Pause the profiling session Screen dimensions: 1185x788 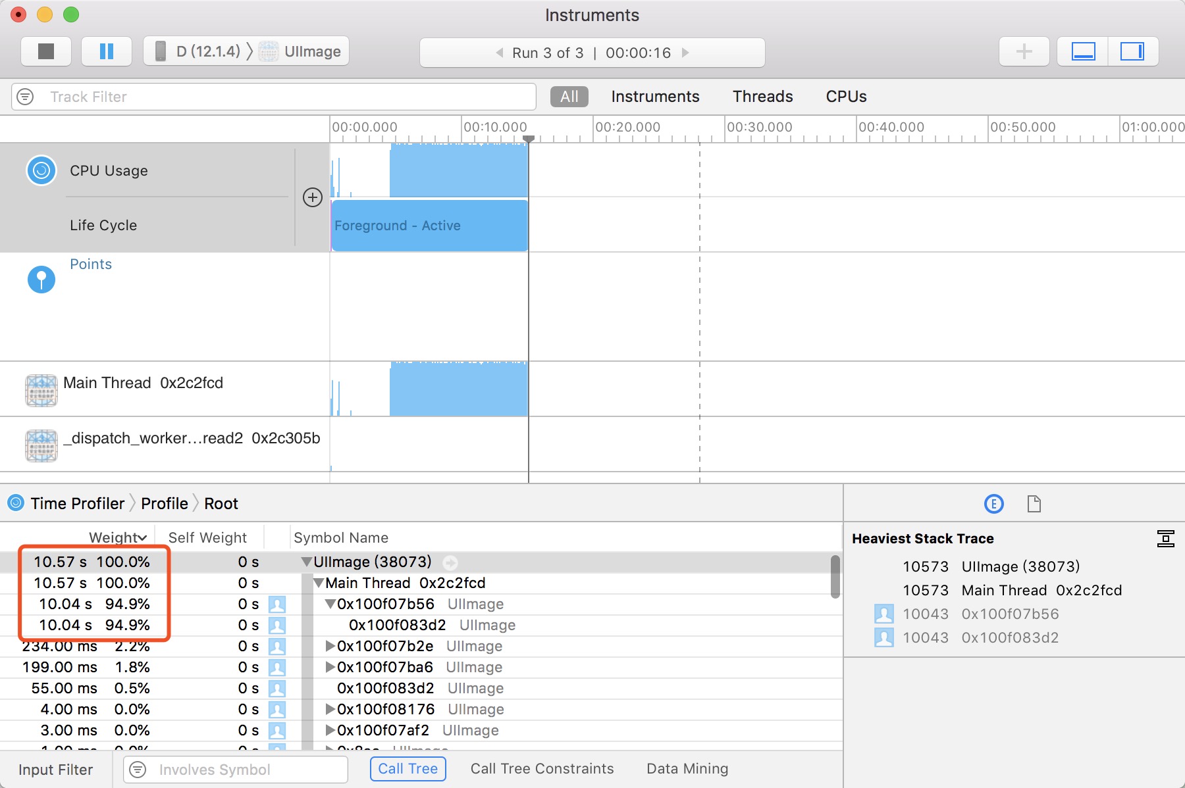(106, 51)
